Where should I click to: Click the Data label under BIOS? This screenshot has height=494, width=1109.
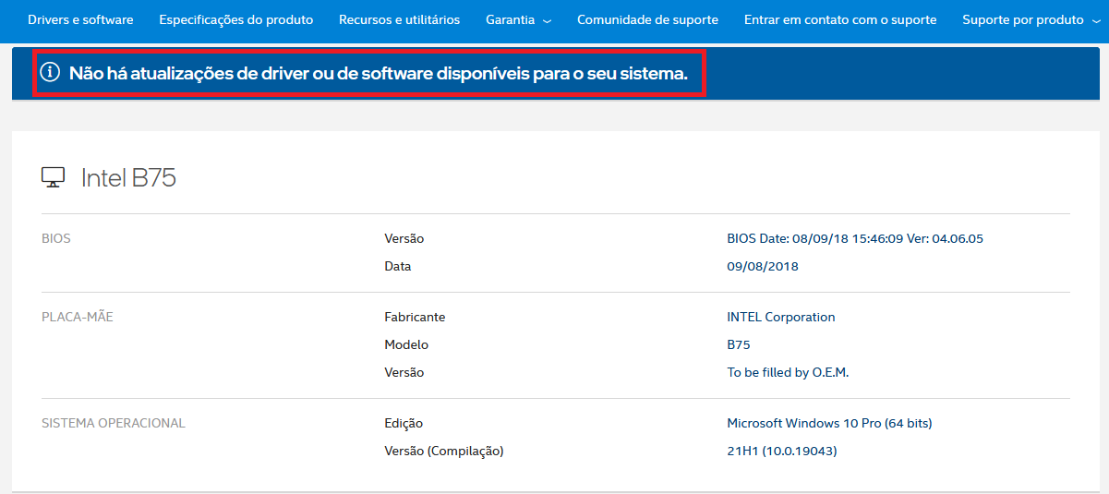click(398, 266)
